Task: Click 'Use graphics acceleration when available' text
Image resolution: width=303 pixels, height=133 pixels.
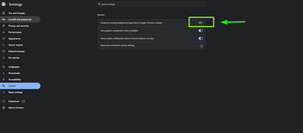Action: click(119, 31)
